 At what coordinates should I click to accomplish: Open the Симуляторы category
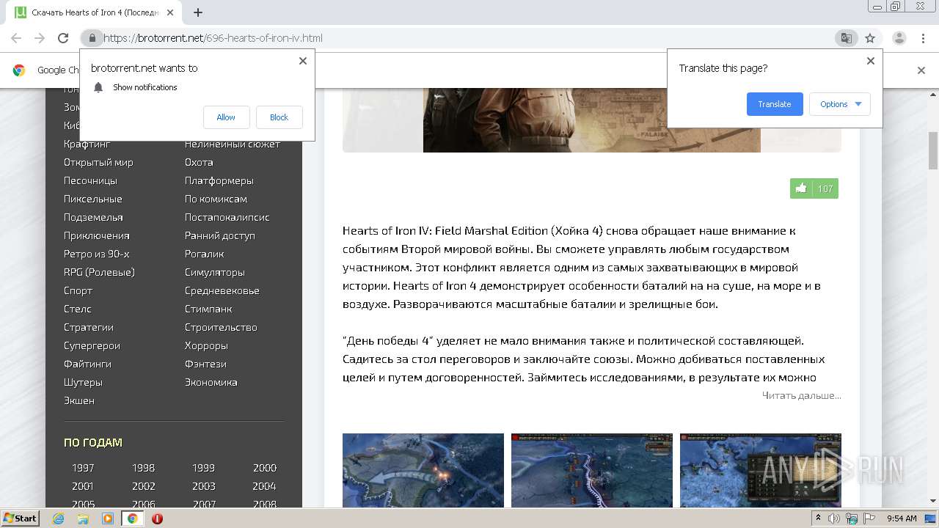click(x=215, y=272)
